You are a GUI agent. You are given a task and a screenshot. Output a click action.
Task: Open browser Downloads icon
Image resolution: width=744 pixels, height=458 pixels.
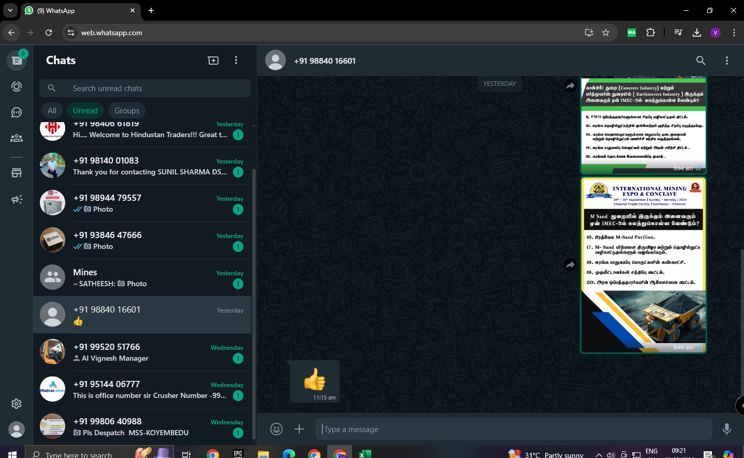(697, 33)
